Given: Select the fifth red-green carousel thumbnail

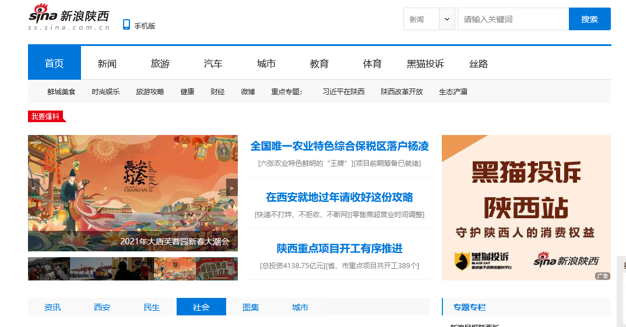Looking at the screenshot, I should pos(217,269).
